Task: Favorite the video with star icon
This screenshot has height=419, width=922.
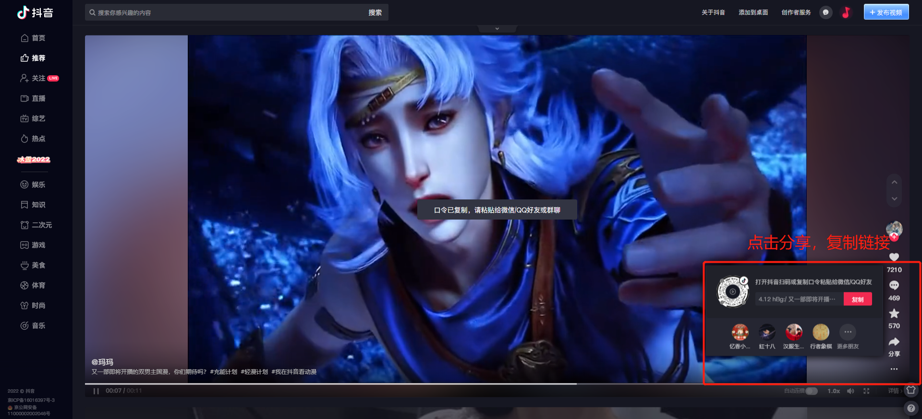Action: (894, 313)
